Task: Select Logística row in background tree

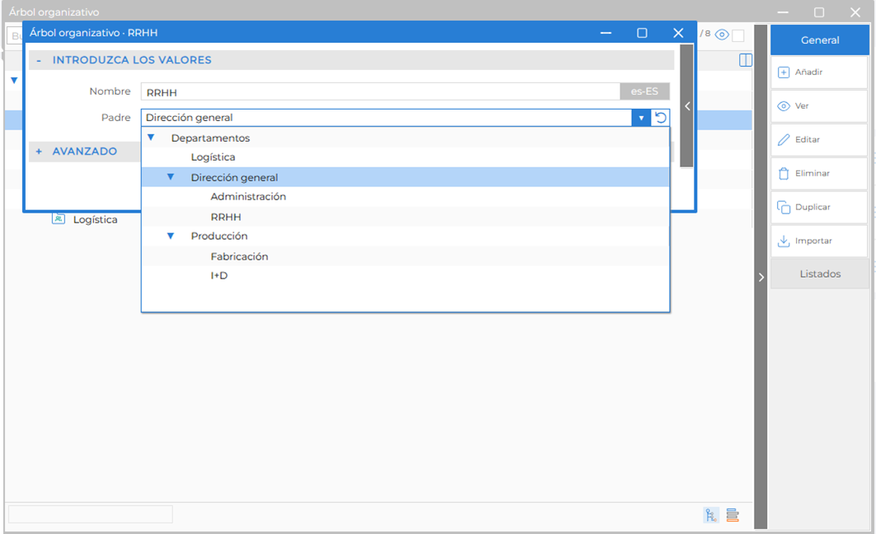Action: 95,219
